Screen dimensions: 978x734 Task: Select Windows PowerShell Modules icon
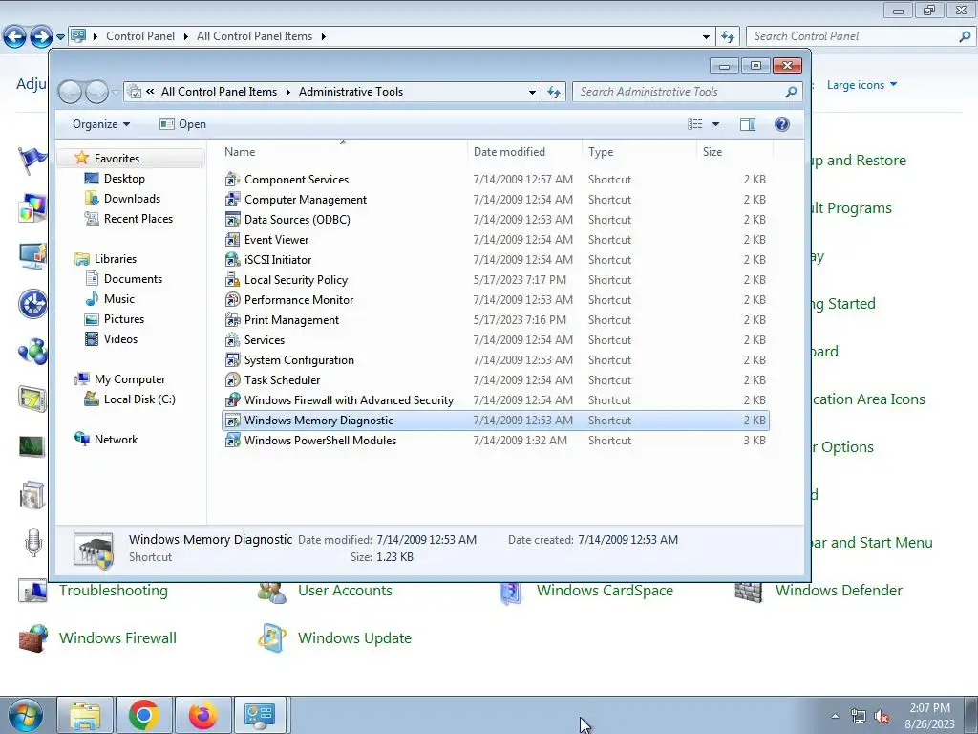(233, 440)
